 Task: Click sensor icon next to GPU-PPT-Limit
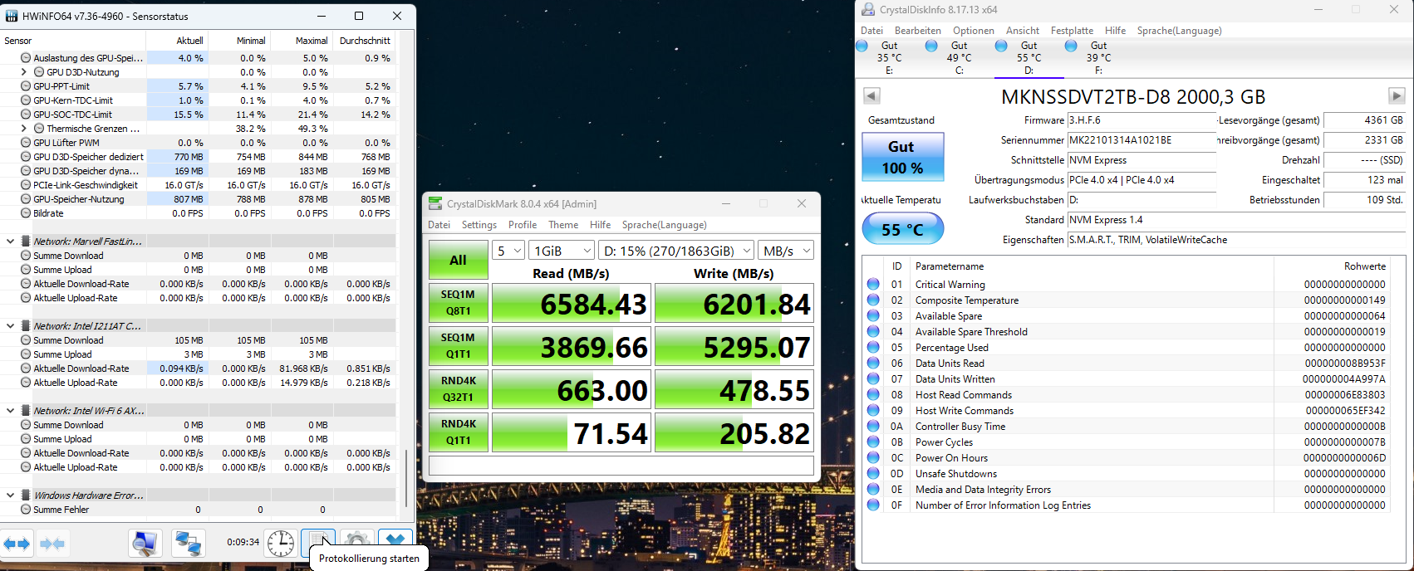(x=26, y=86)
